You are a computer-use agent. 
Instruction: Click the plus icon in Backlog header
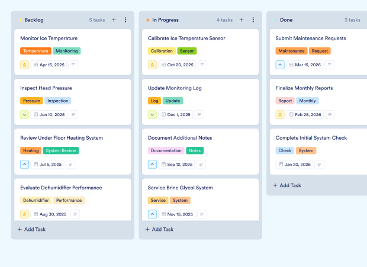[114, 20]
